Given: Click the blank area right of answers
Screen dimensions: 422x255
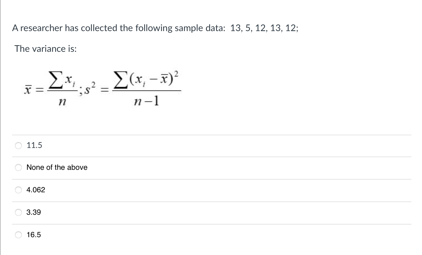Looking at the screenshot, I should click(x=259, y=190).
